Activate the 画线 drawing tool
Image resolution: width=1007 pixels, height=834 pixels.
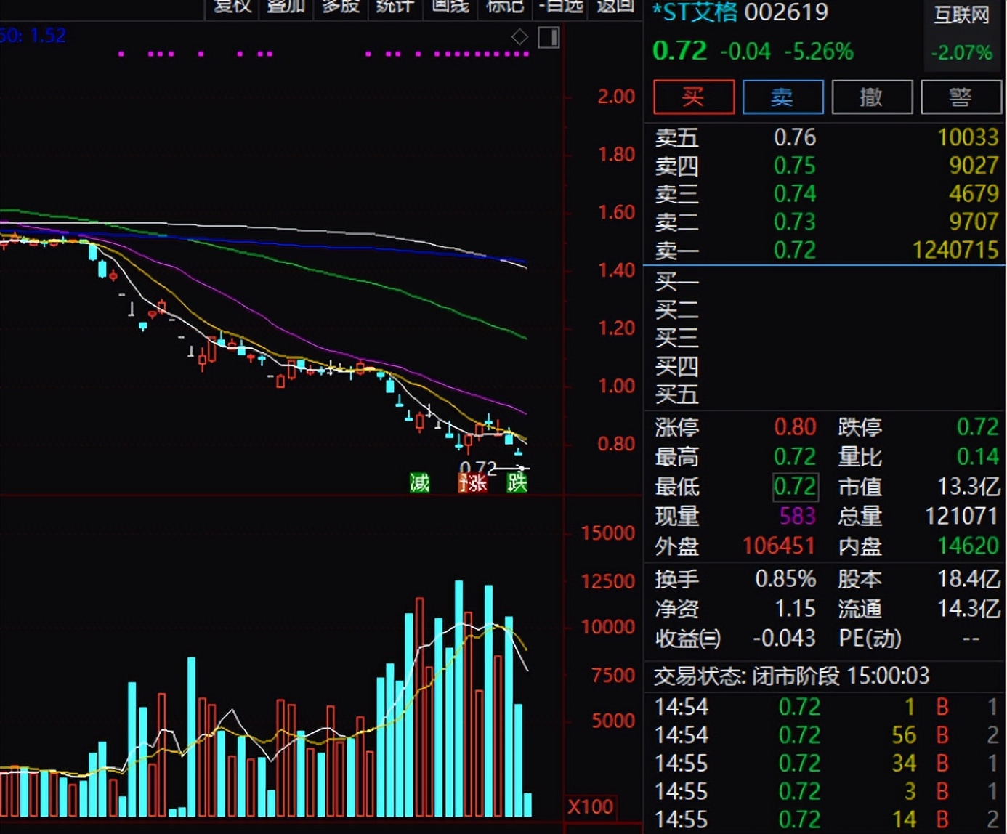pos(450,7)
